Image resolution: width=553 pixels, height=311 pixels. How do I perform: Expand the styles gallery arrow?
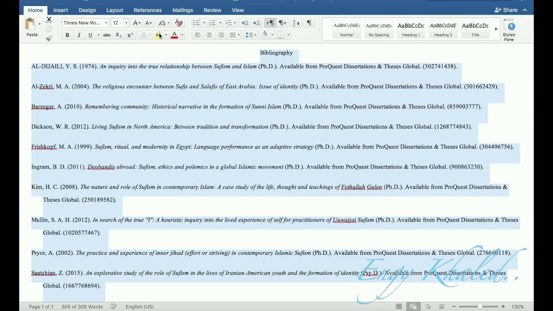496,29
